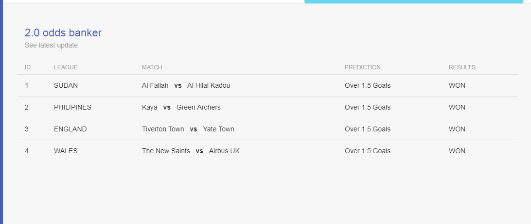Viewport: 531px width, 224px height.
Task: Click the PREDICTION column header
Action: tap(363, 67)
